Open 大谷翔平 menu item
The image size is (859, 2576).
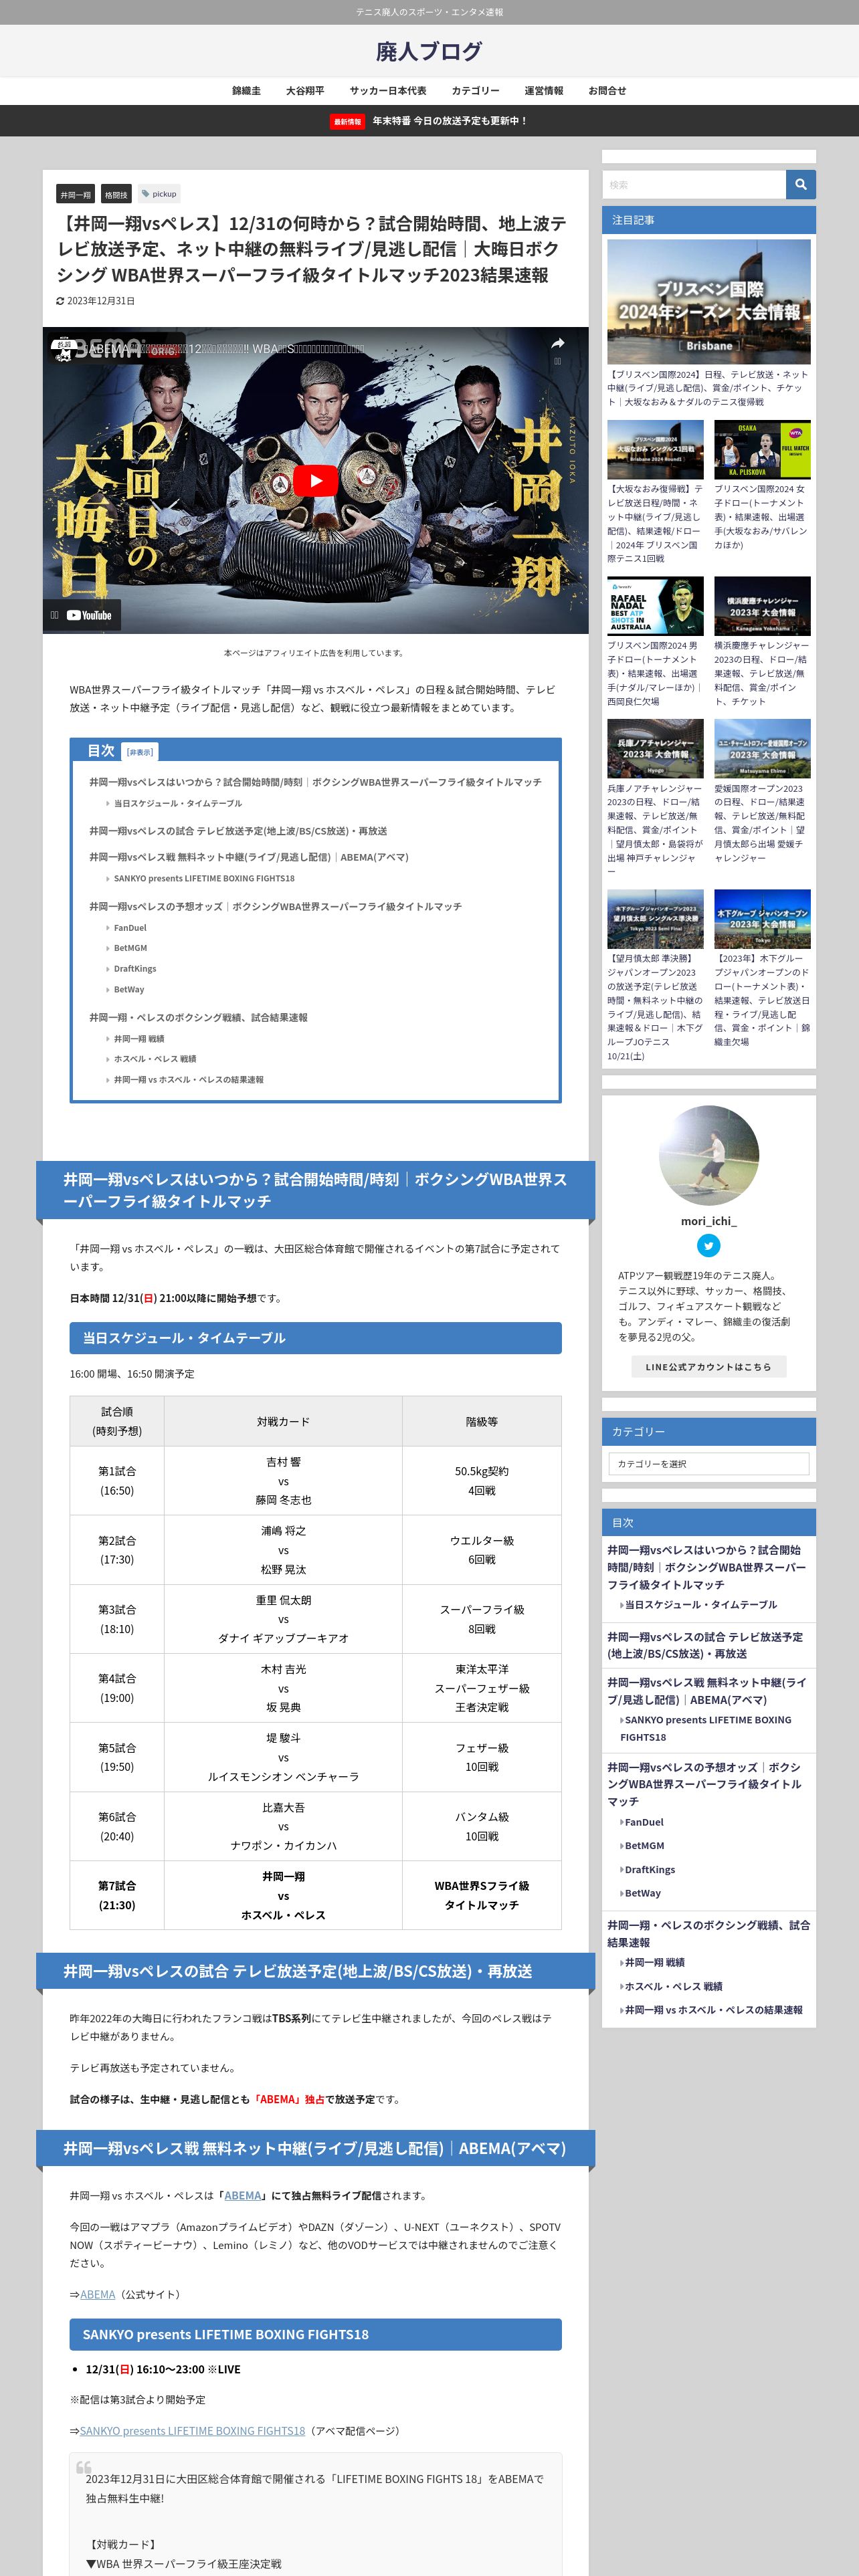coord(305,91)
